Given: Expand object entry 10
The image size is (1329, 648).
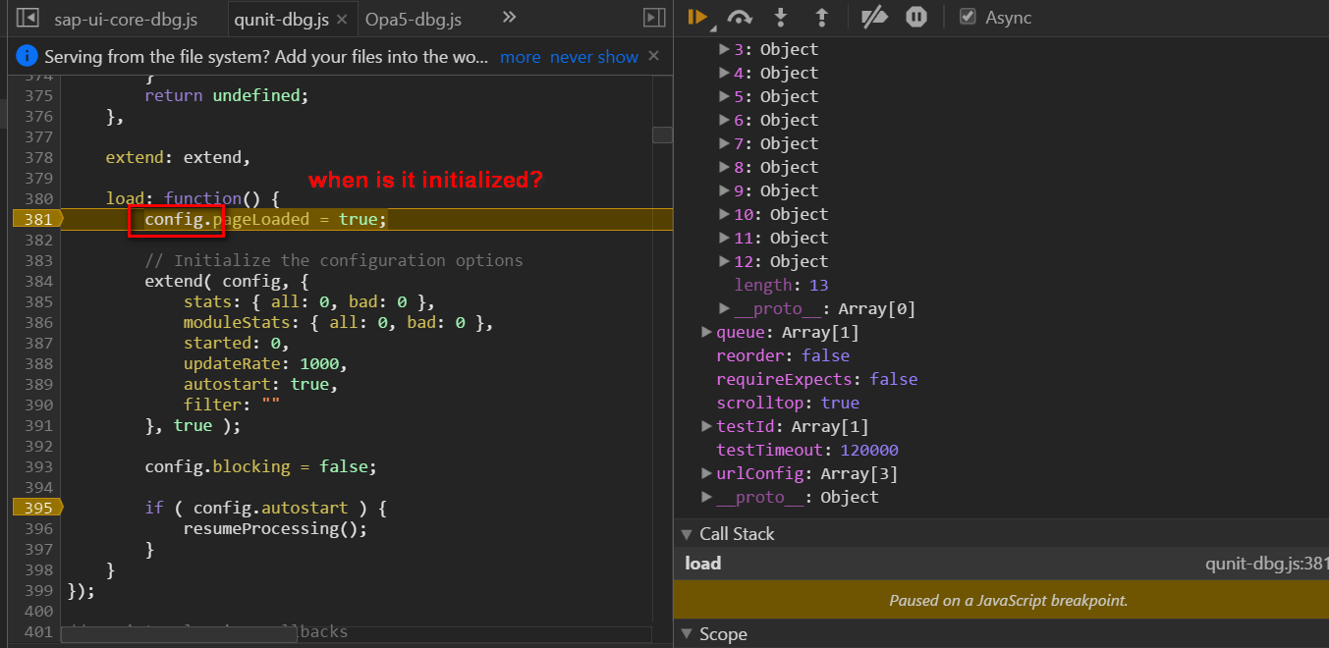Looking at the screenshot, I should tap(725, 214).
